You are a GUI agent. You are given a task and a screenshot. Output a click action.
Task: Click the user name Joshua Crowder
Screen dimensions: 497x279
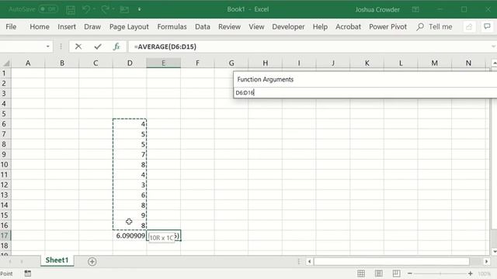pos(377,9)
